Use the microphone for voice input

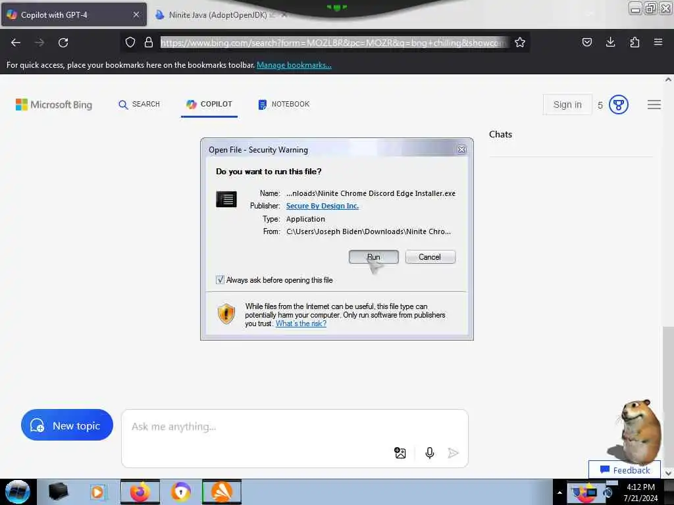(429, 452)
